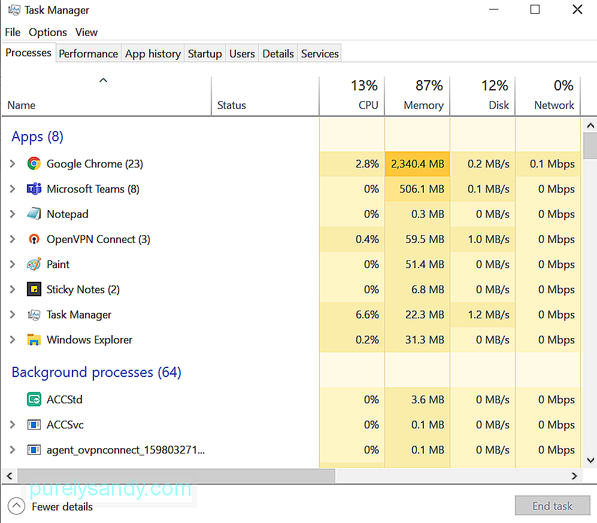Select the OpenVPN Connect (3) row name

pos(98,239)
